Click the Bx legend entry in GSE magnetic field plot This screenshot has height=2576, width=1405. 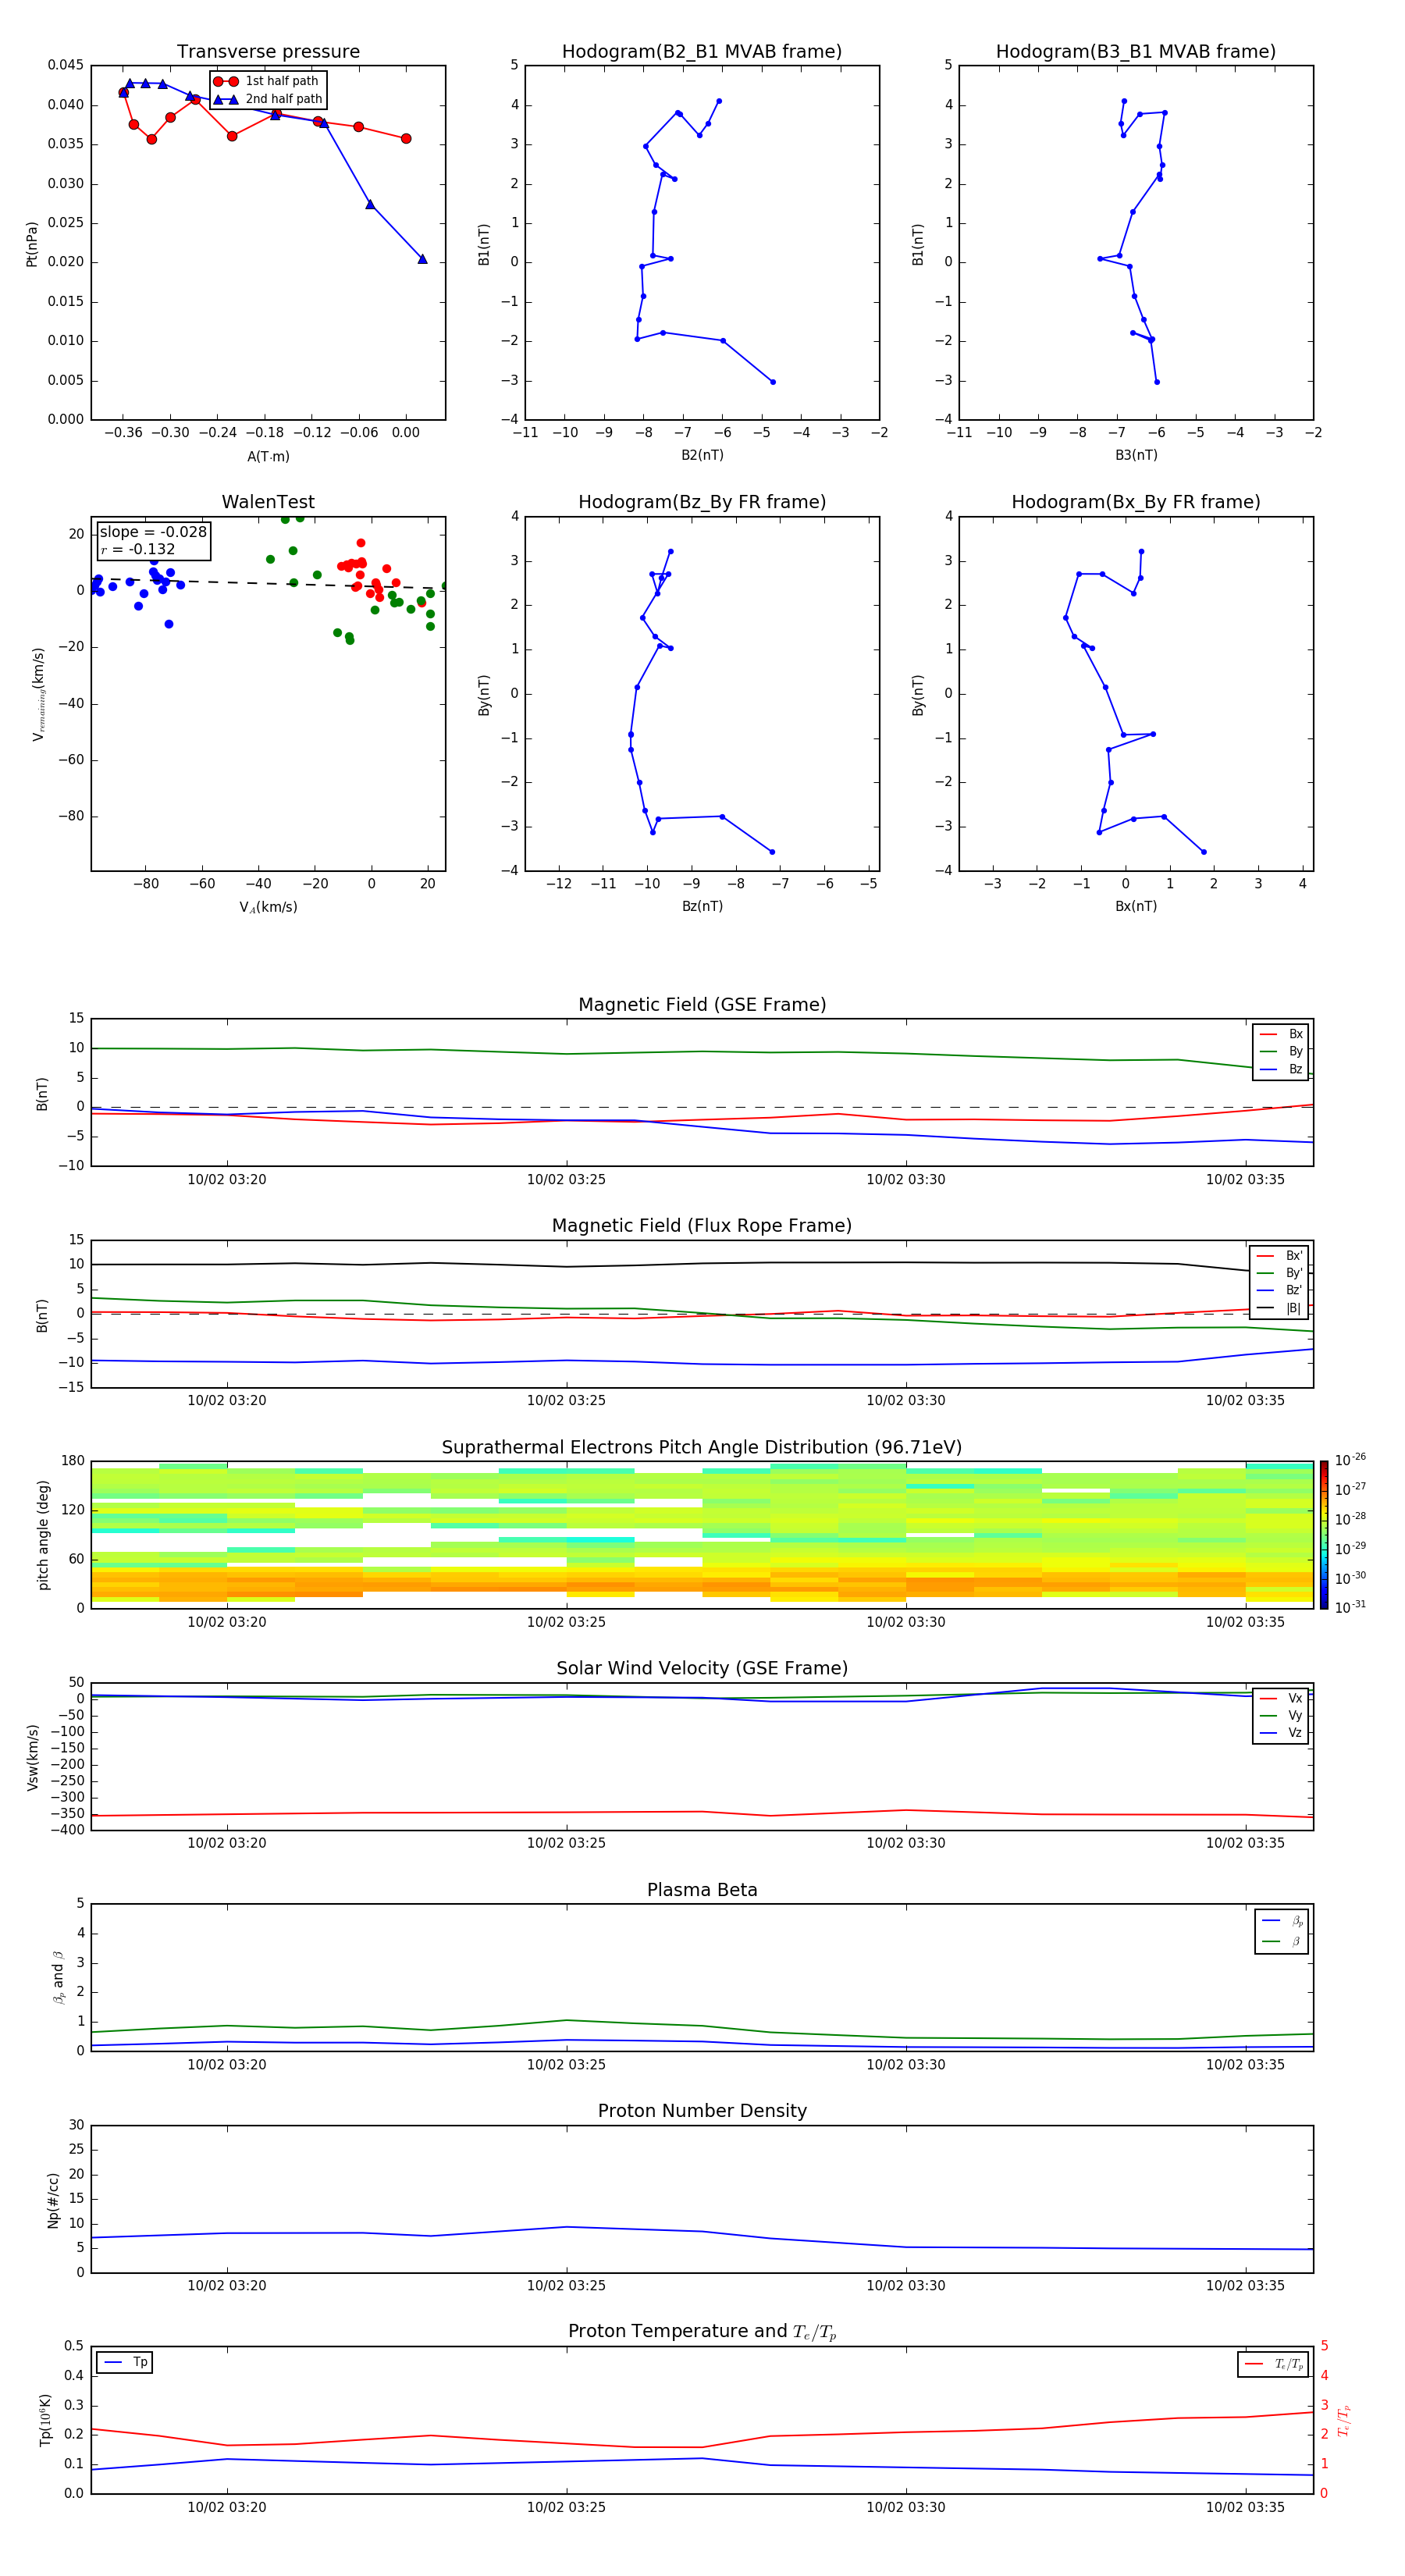coord(1282,1034)
